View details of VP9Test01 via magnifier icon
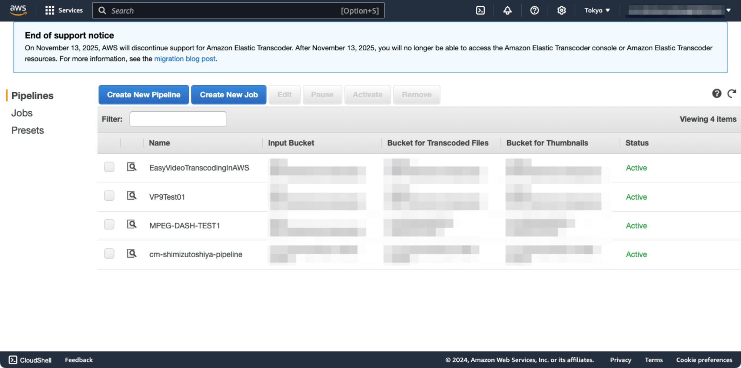This screenshot has height=368, width=741. click(x=132, y=195)
